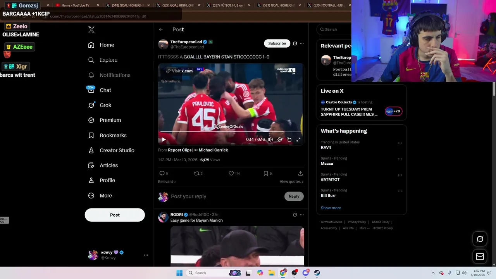Open Profile page
This screenshot has width=496, height=279.
102,180
